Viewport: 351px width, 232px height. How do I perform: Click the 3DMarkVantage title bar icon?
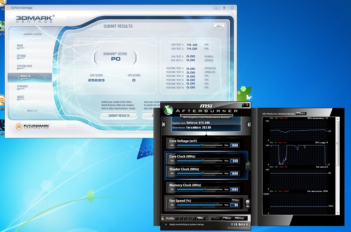(7, 8)
